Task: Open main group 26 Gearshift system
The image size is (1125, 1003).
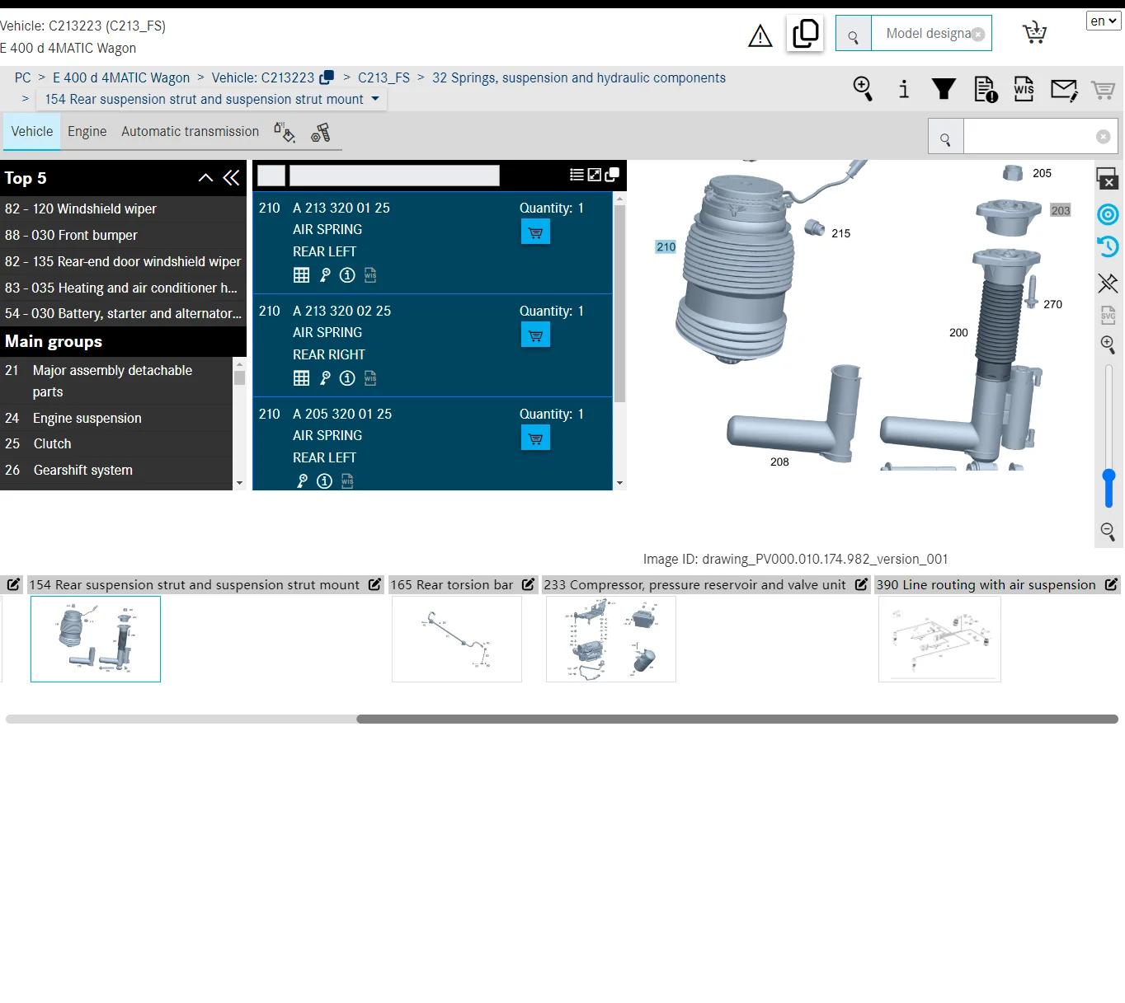Action: [116, 471]
